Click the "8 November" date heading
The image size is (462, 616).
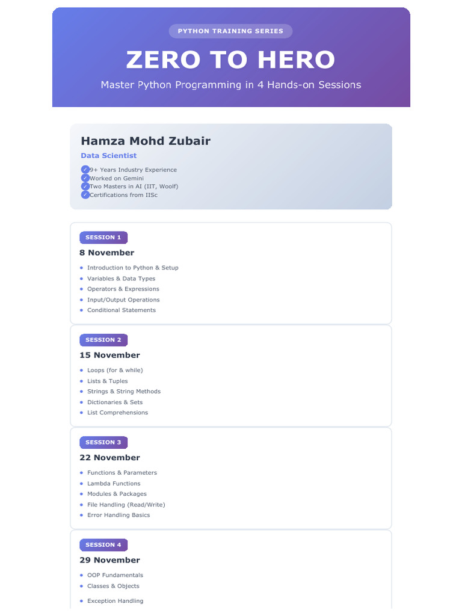(x=107, y=253)
